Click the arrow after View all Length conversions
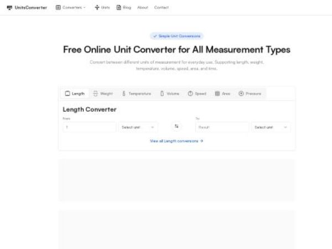Viewport: 332px width, 249px height. 201,141
